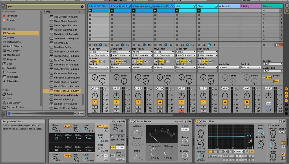Select the Sounds category
Image resolution: width=289 pixels, height=164 pixels.
pyautogui.click(x=11, y=33)
